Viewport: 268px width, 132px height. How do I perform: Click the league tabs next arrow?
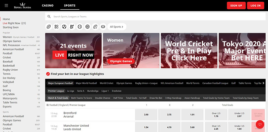tap(263, 83)
